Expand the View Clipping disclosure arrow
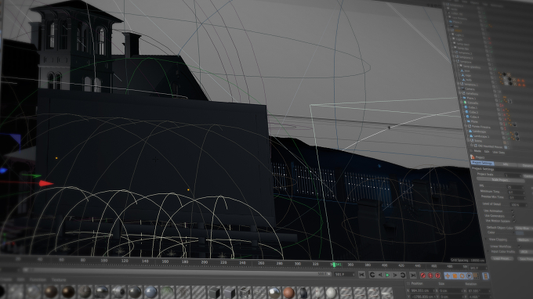The width and height of the screenshot is (533, 299). click(486, 239)
